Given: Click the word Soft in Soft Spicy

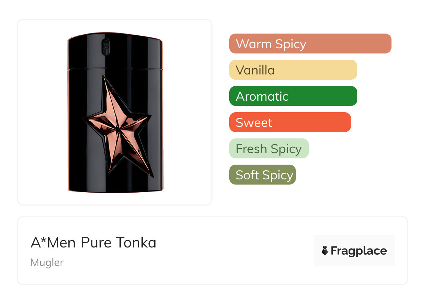Looking at the screenshot, I should point(247,175).
